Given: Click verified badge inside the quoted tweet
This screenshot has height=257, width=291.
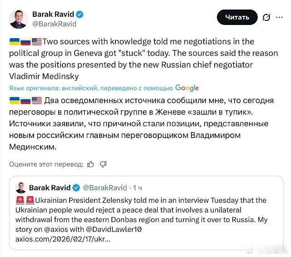Looking at the screenshot, I should (x=76, y=188).
